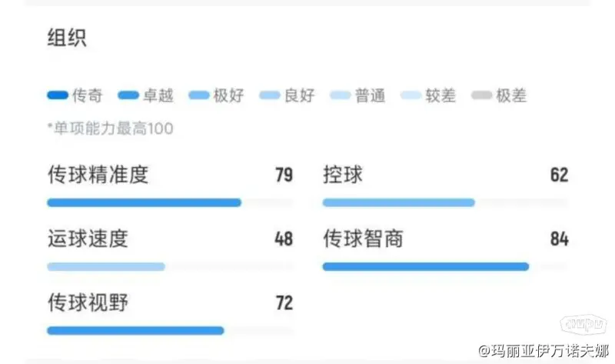The width and height of the screenshot is (615, 364).
Task: Click the 较差 legend color pill
Action: 411,95
